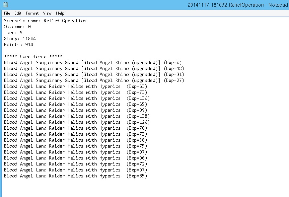
Task: Open the File menu
Action: 7,13
